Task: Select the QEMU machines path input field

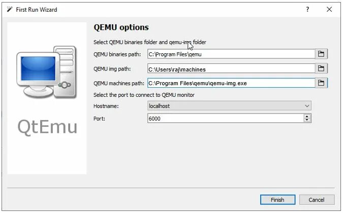Action: (x=231, y=83)
